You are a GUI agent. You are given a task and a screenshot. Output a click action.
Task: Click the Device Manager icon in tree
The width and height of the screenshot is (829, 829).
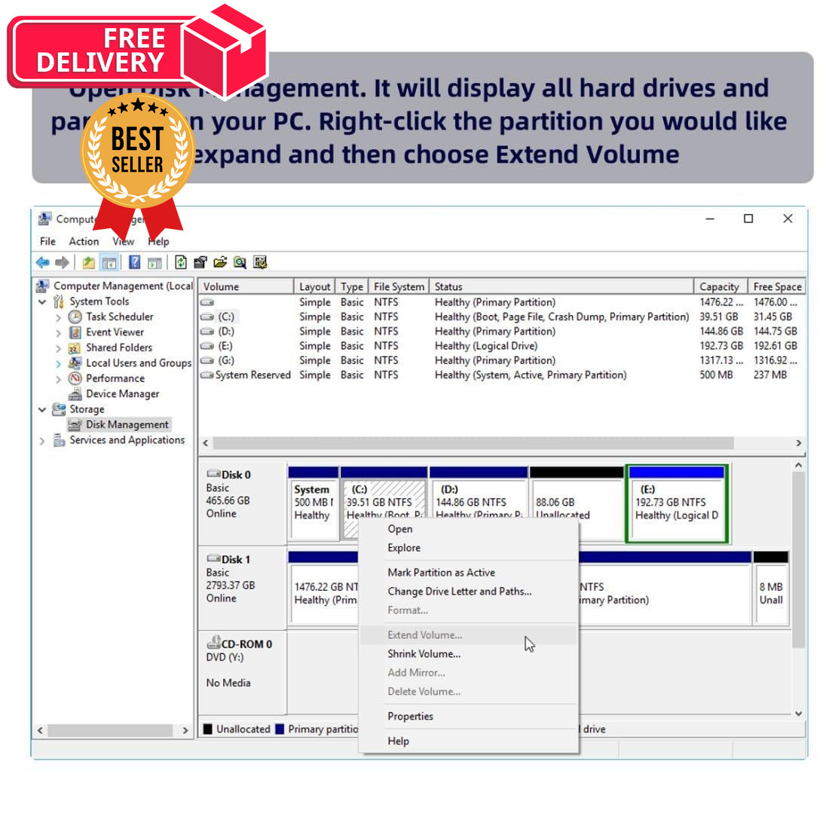[x=75, y=394]
